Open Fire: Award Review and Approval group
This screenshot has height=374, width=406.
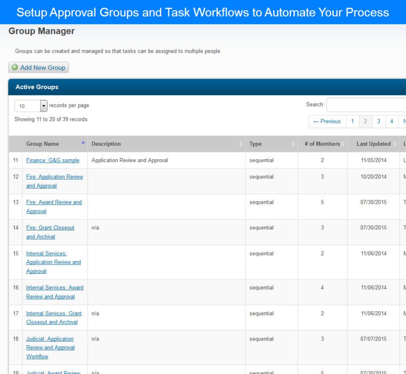tap(54, 202)
